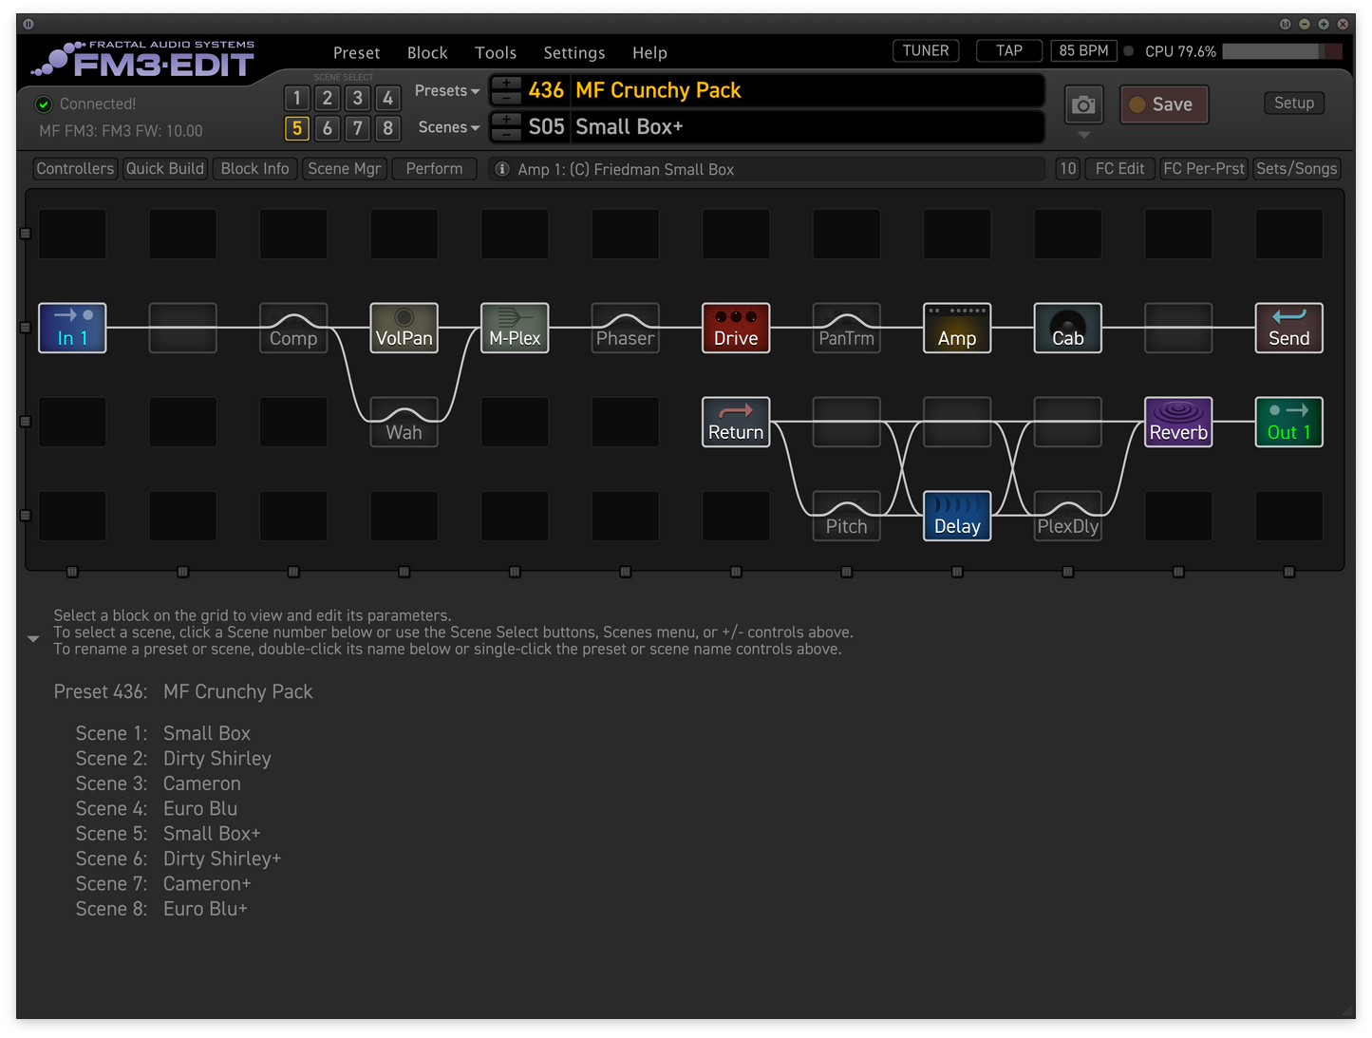This screenshot has height=1038, width=1372.
Task: Open the Scenes dropdown menu
Action: tap(449, 127)
